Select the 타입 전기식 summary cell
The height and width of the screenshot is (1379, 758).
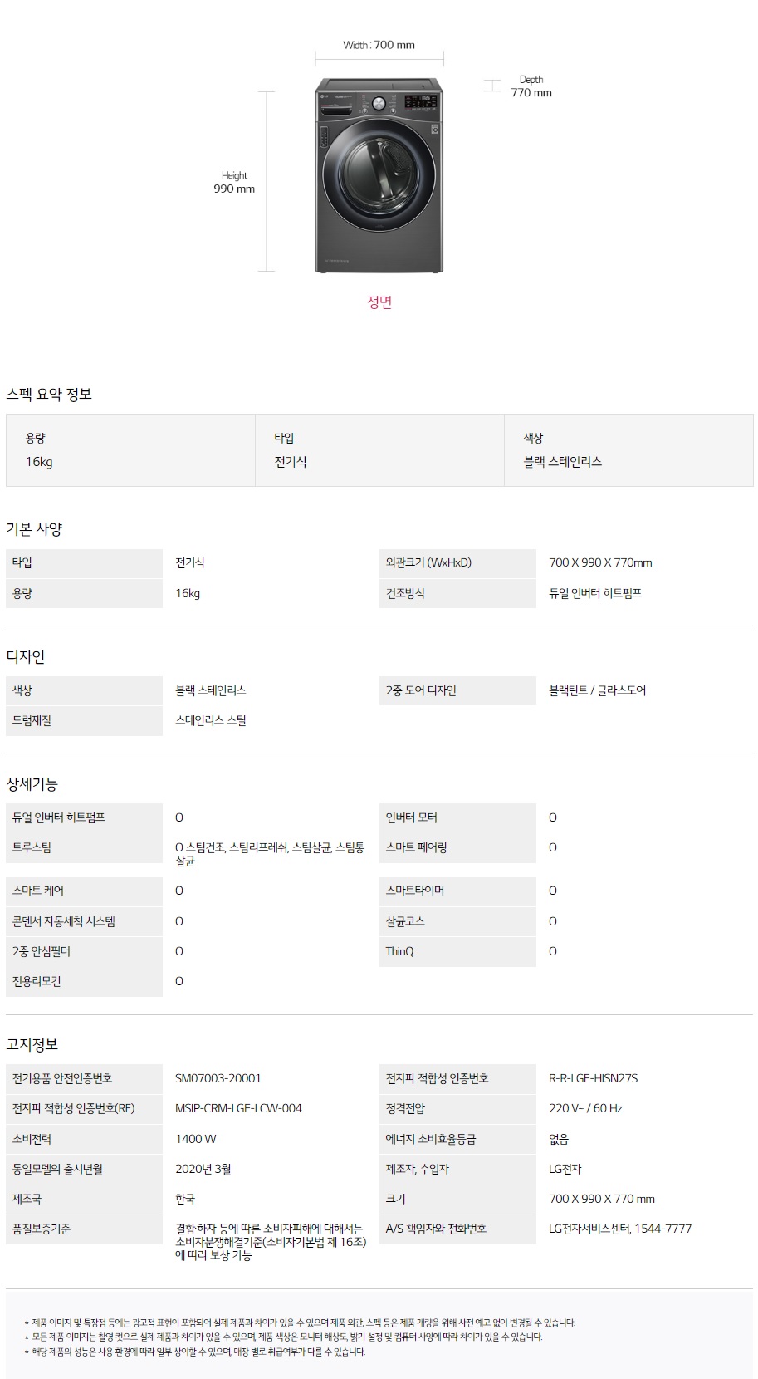tap(379, 450)
